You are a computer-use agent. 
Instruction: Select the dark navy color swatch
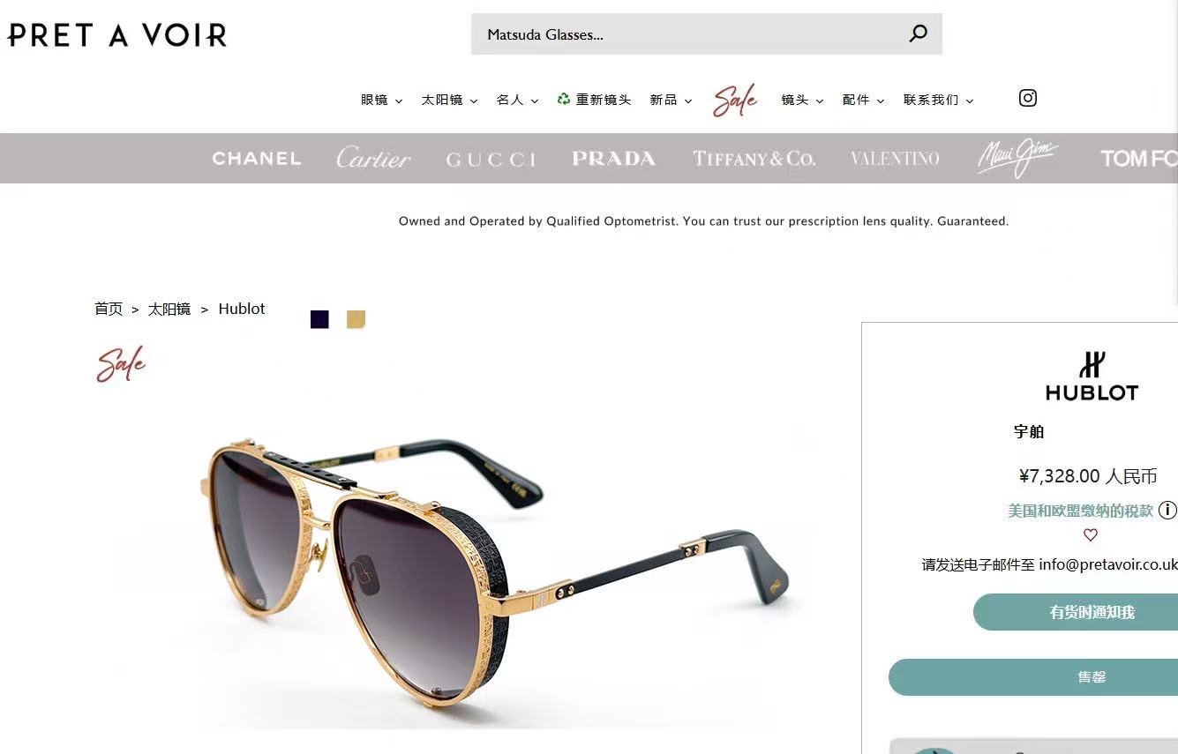pyautogui.click(x=319, y=319)
